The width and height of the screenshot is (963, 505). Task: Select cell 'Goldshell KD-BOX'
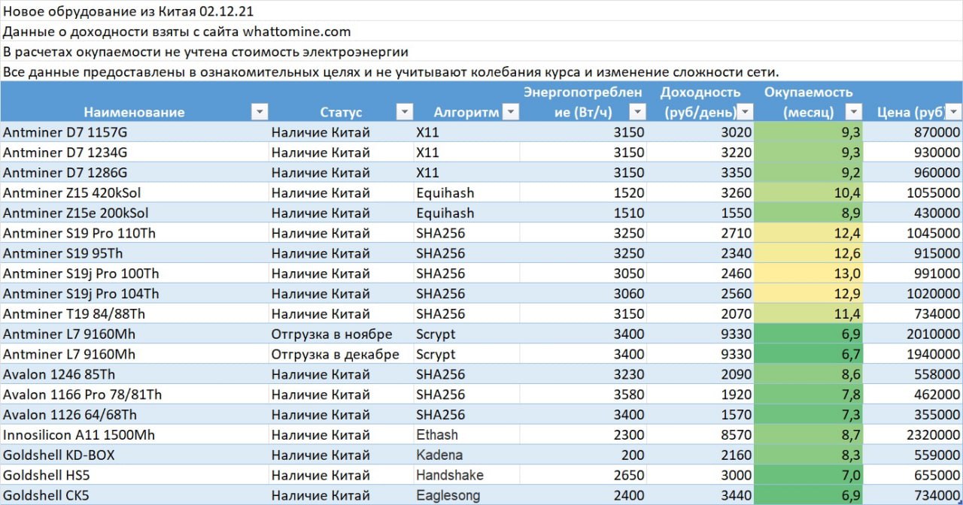pos(135,455)
